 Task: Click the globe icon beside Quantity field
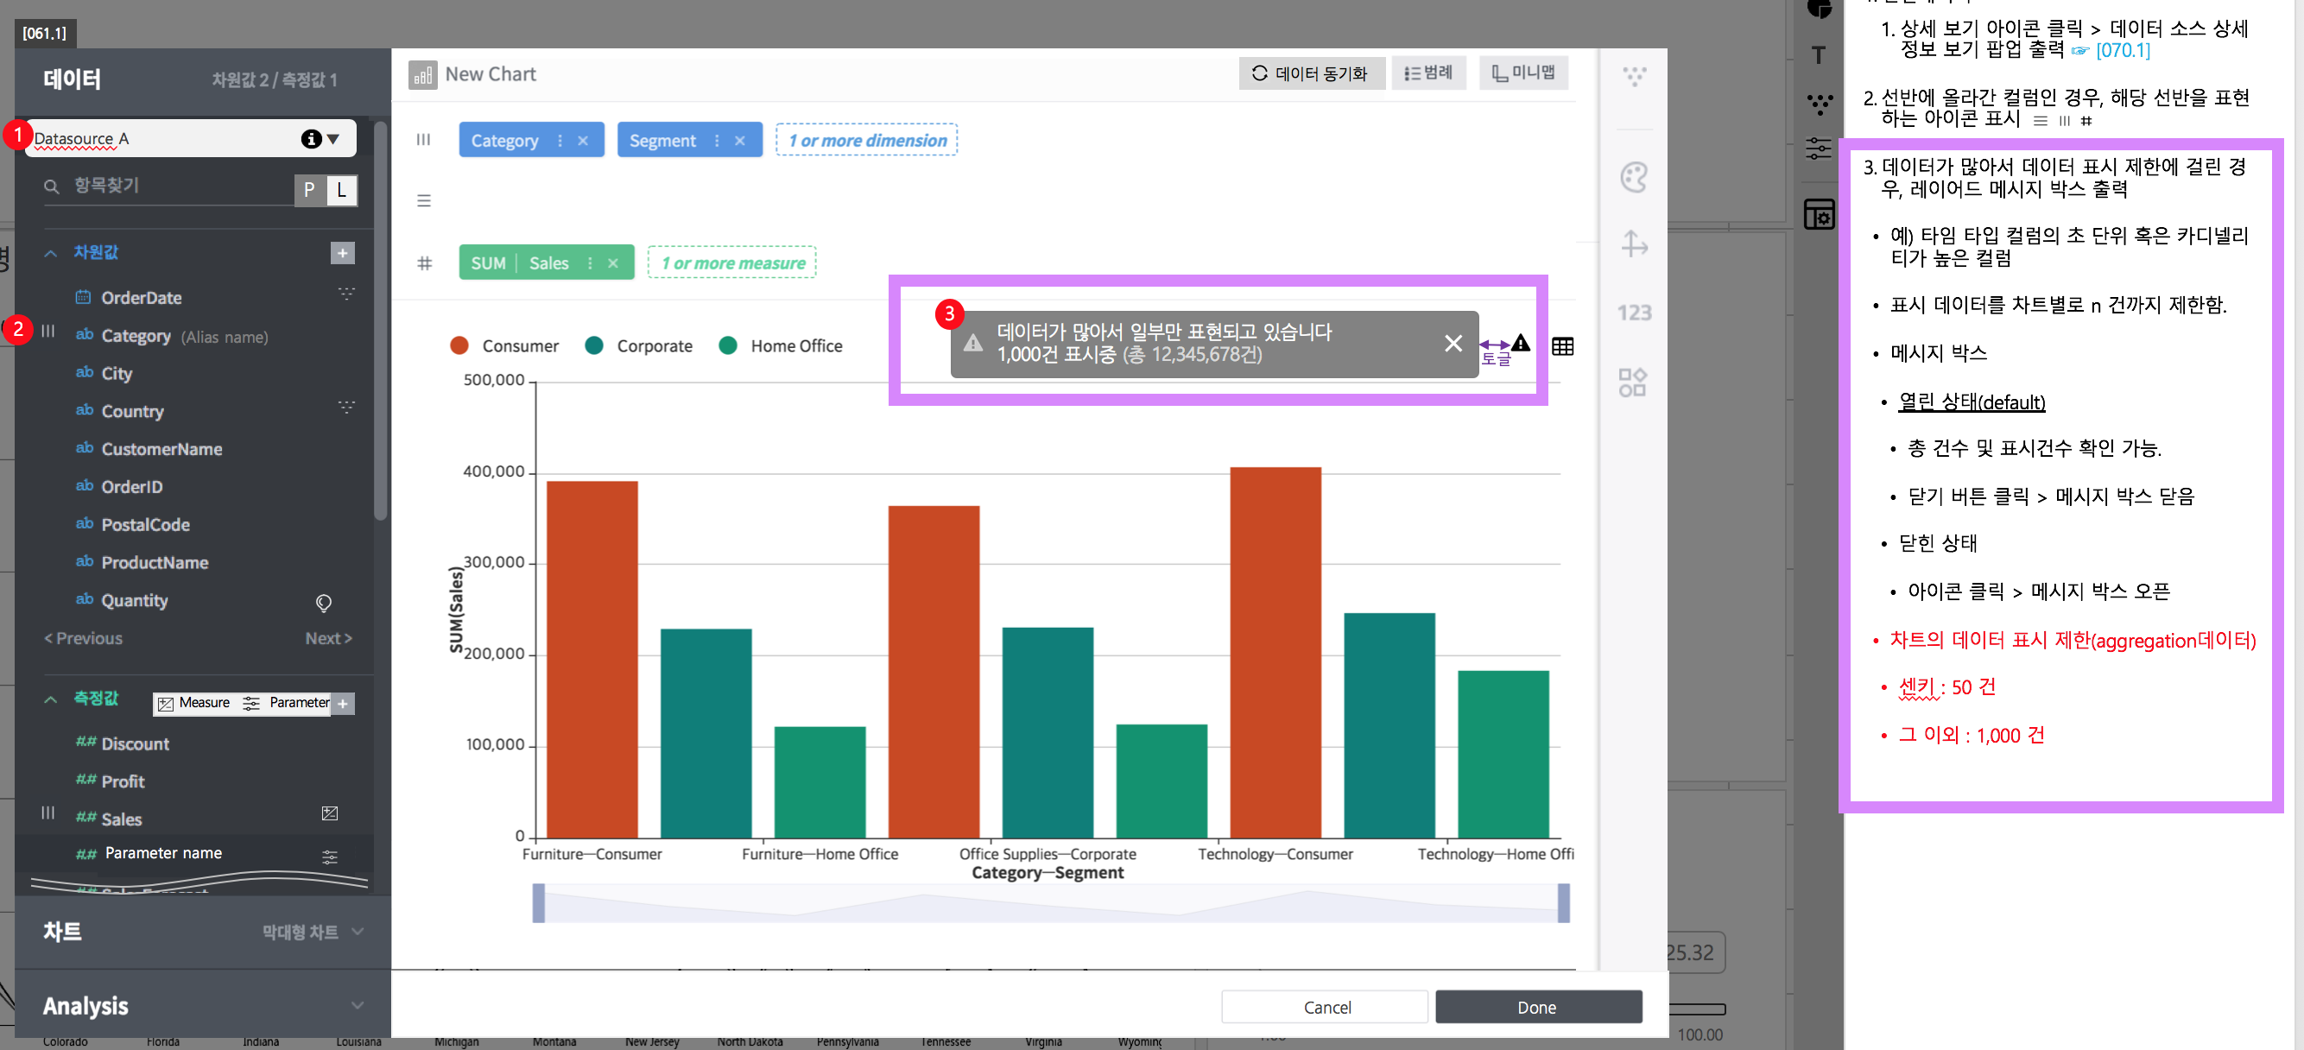323,603
